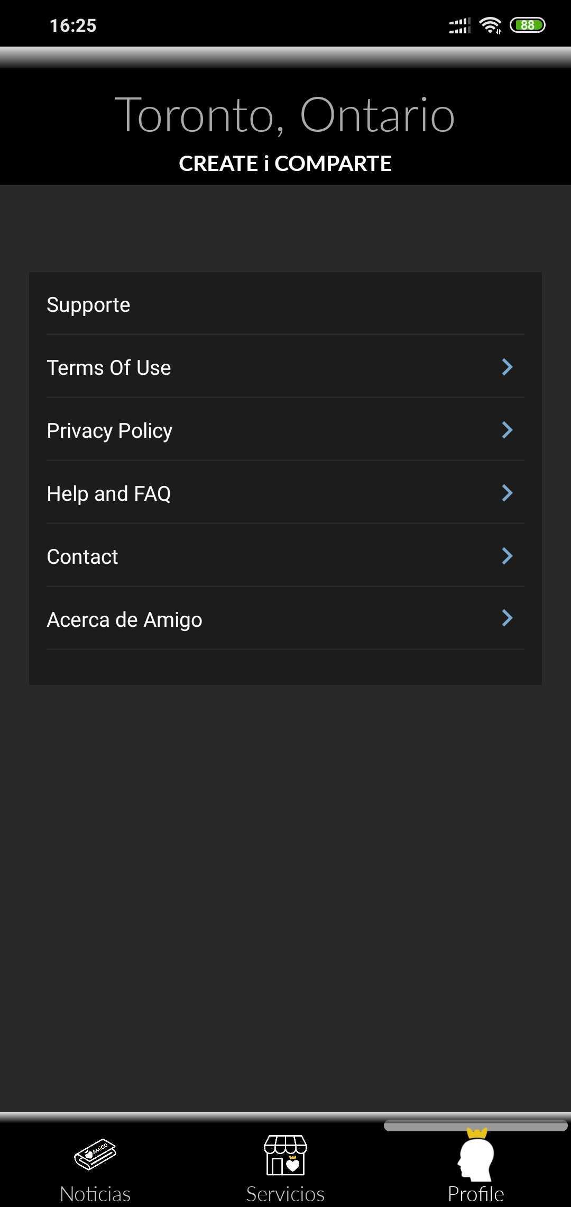This screenshot has height=1207, width=571.
Task: Tap the CREATE i COMPARTE banner text
Action: click(x=285, y=164)
